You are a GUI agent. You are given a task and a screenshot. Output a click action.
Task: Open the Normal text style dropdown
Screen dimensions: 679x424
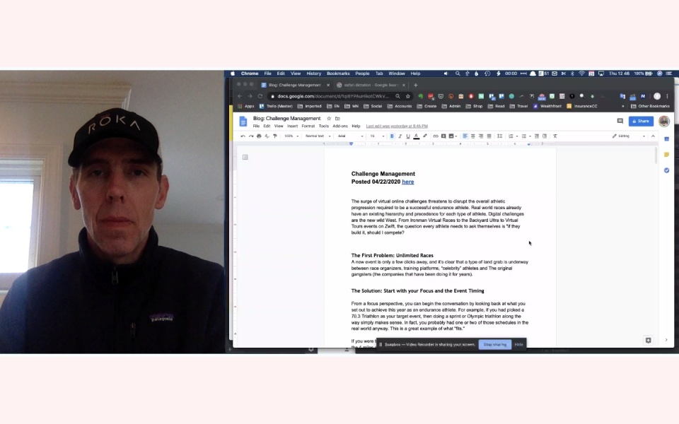318,136
